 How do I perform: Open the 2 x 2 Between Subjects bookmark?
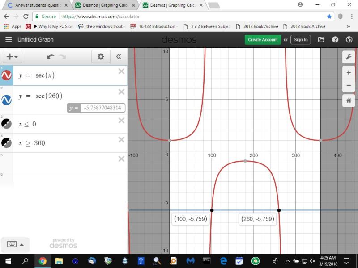pos(207,26)
